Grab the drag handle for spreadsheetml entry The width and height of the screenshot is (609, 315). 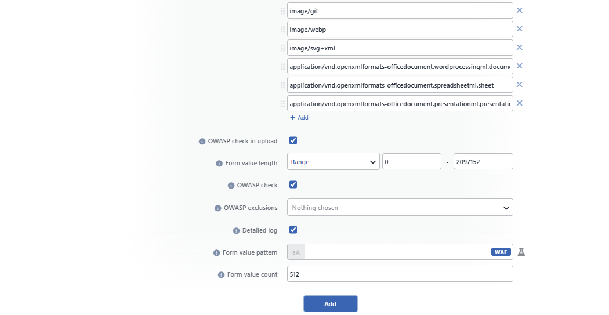coord(283,85)
